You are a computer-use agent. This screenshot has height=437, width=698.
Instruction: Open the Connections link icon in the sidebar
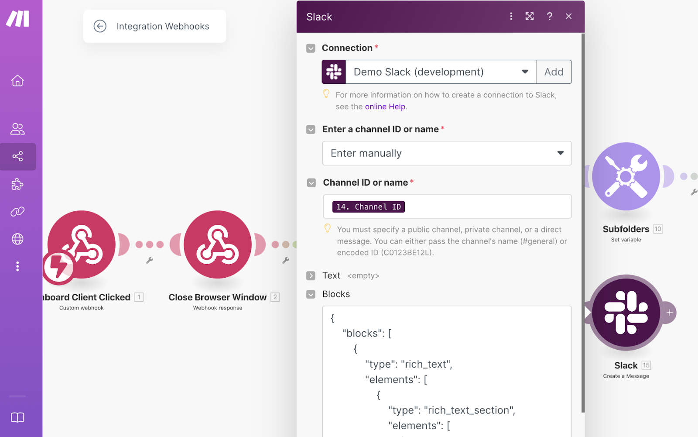point(17,212)
